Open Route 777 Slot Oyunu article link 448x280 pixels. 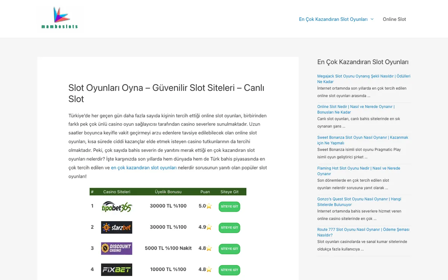click(363, 232)
